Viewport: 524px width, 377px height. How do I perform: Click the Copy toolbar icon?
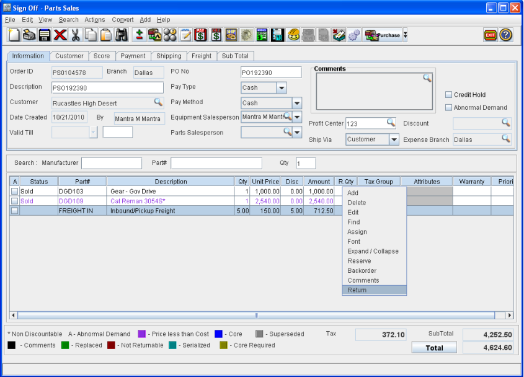[x=91, y=35]
